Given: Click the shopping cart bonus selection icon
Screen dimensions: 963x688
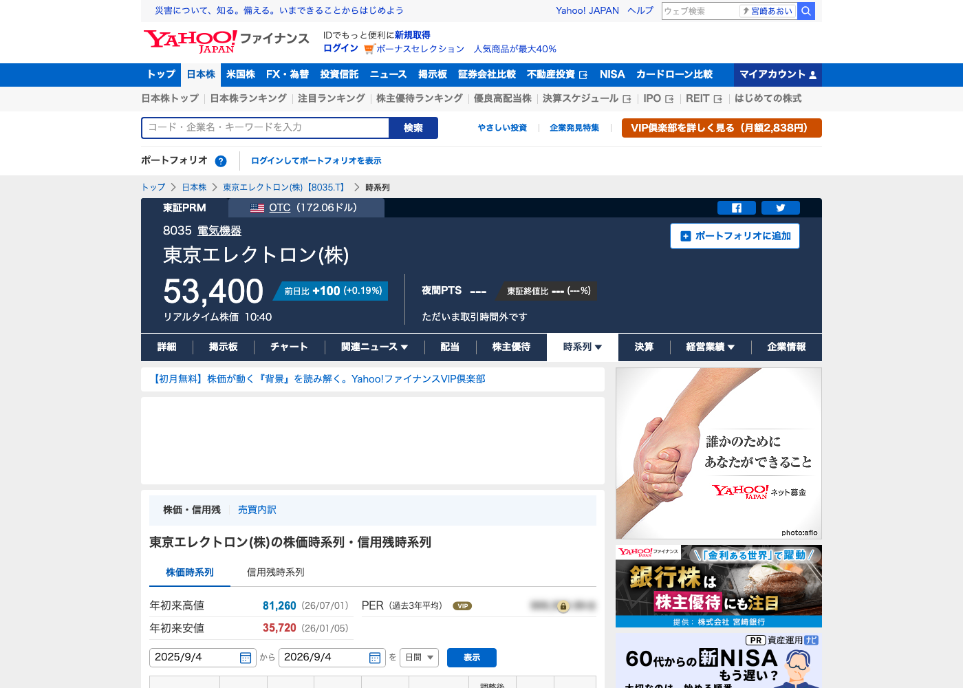Looking at the screenshot, I should (x=369, y=49).
